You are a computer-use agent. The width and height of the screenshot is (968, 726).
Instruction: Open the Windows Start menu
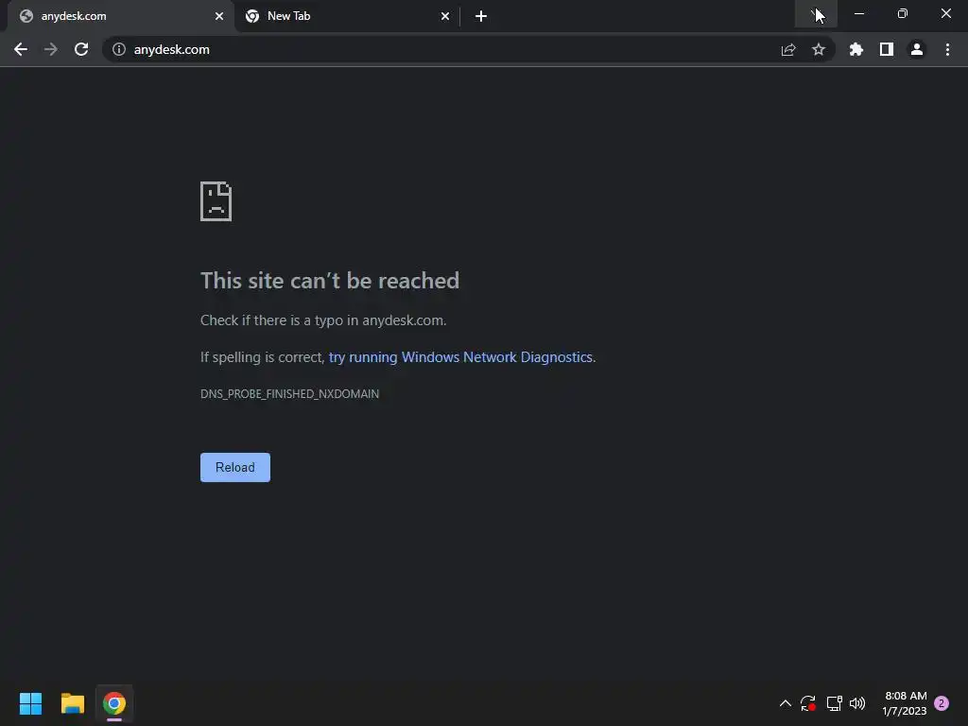[x=30, y=703]
